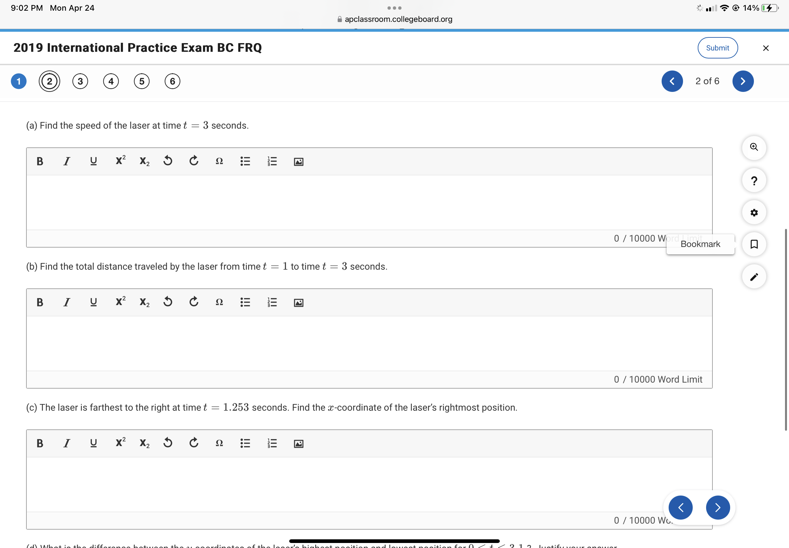Image resolution: width=789 pixels, height=548 pixels.
Task: Submit the 2019 International Practice Exam
Action: [x=717, y=48]
